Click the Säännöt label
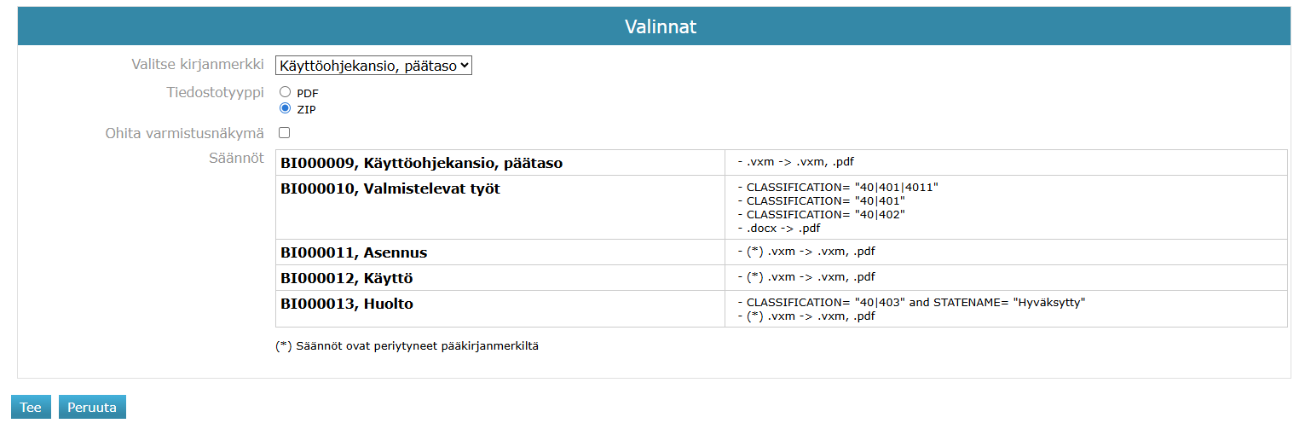The height and width of the screenshot is (429, 1311). click(x=236, y=158)
